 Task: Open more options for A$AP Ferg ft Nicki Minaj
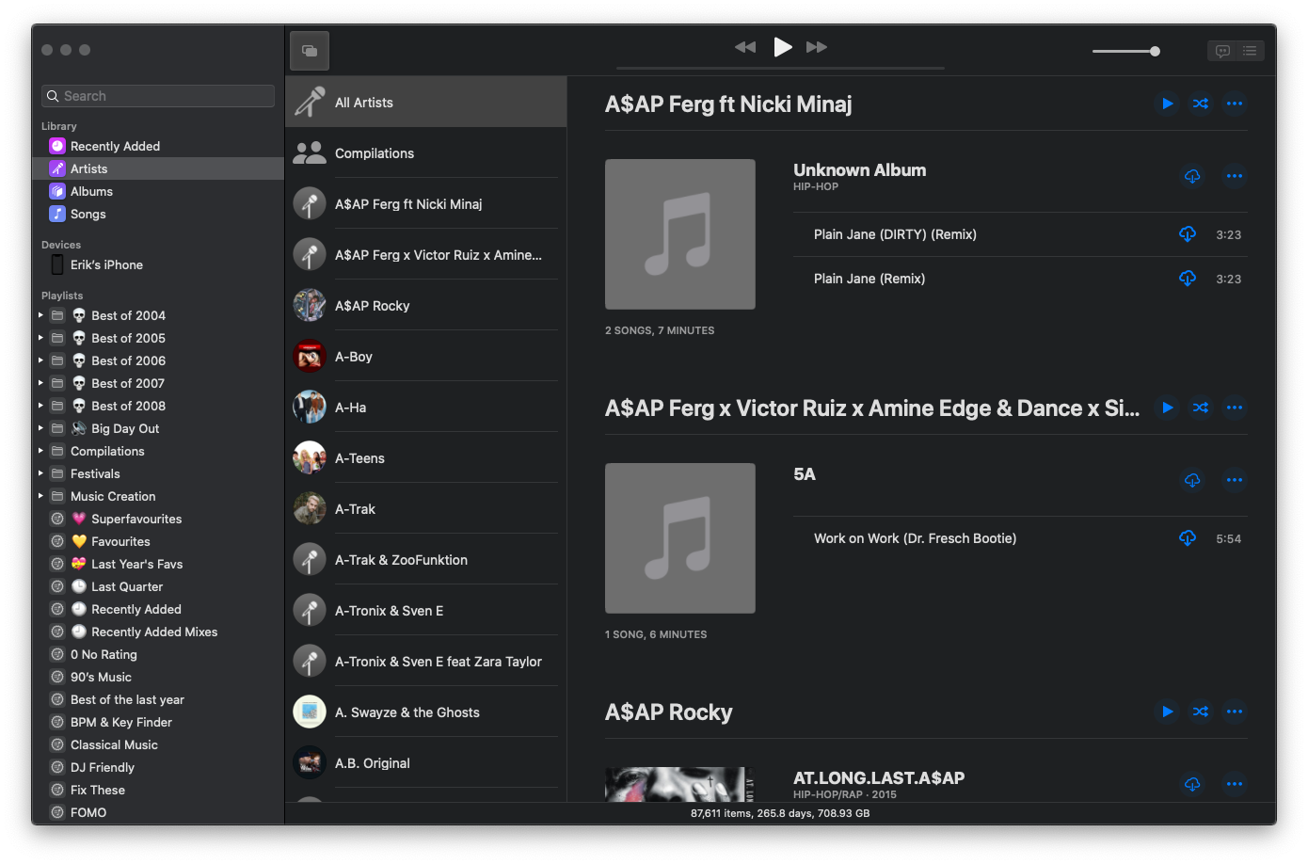tap(1235, 104)
